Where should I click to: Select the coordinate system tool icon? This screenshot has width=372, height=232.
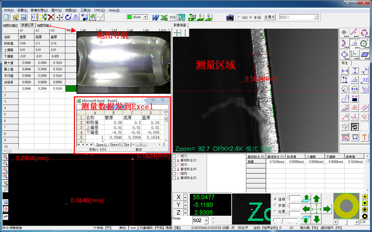coord(354,55)
